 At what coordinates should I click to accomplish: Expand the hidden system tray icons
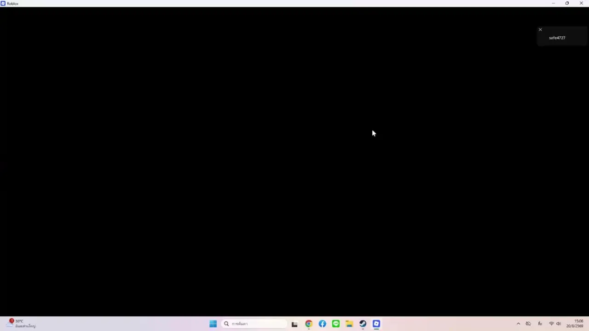518,324
